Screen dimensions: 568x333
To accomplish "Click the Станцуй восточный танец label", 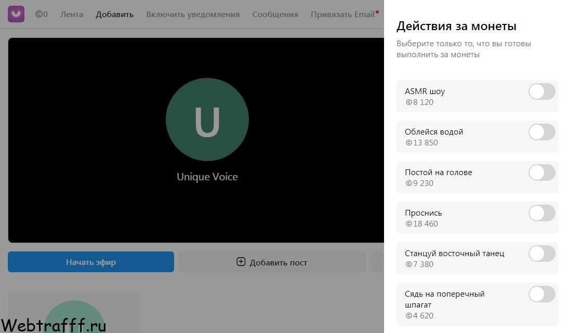I will 455,254.
